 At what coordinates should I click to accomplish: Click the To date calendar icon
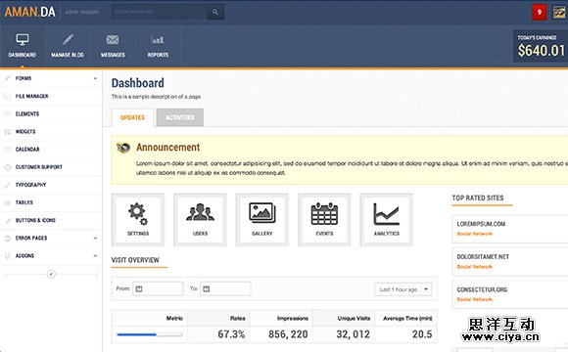pyautogui.click(x=206, y=288)
